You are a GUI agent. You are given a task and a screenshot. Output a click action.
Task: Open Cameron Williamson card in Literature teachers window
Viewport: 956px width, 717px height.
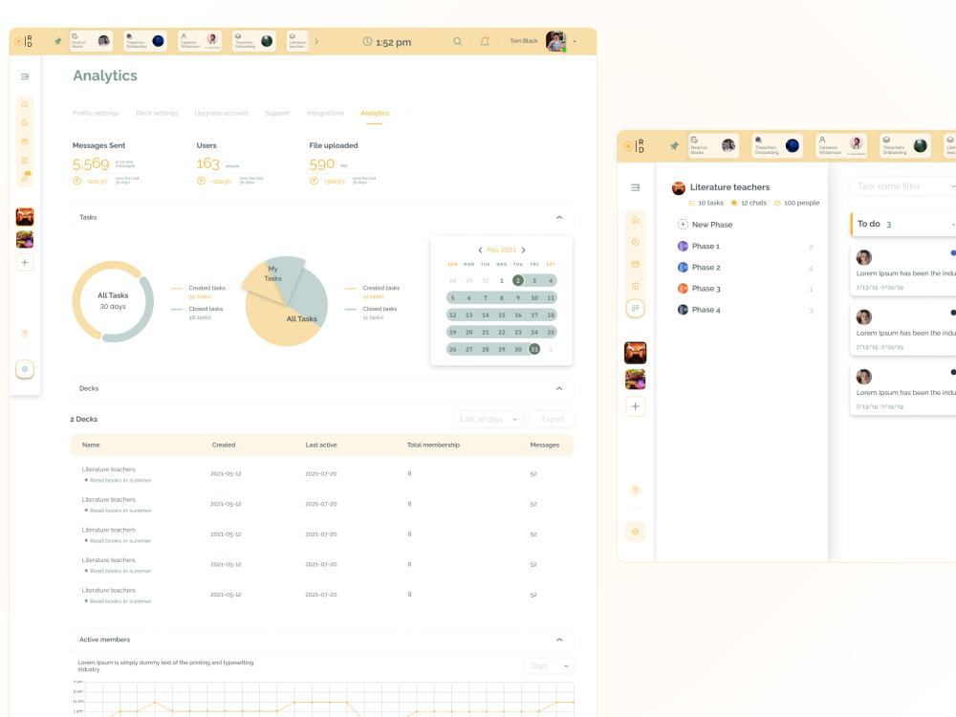pos(841,145)
